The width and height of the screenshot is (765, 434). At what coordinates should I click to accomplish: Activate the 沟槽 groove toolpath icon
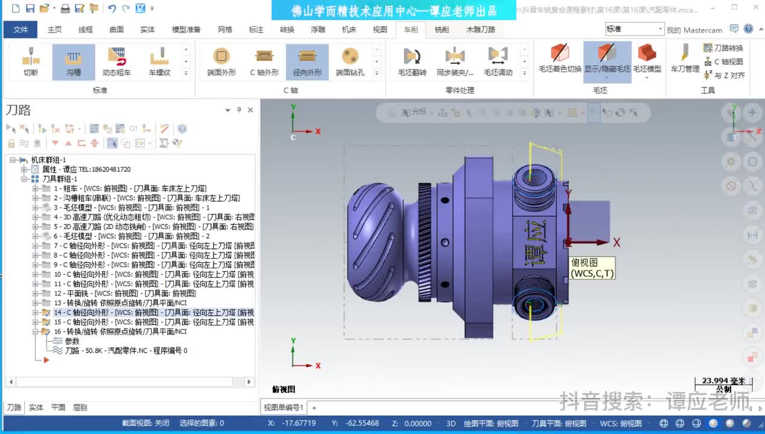74,62
